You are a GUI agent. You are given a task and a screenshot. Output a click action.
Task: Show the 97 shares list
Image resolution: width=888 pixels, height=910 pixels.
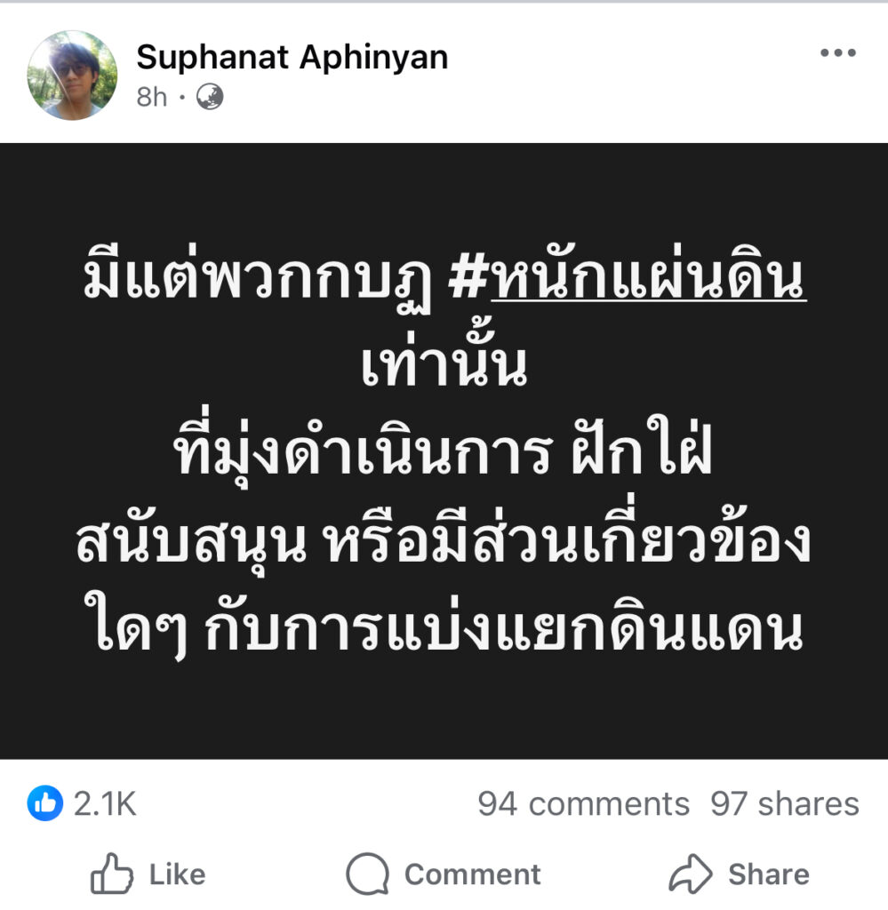pyautogui.click(x=785, y=803)
